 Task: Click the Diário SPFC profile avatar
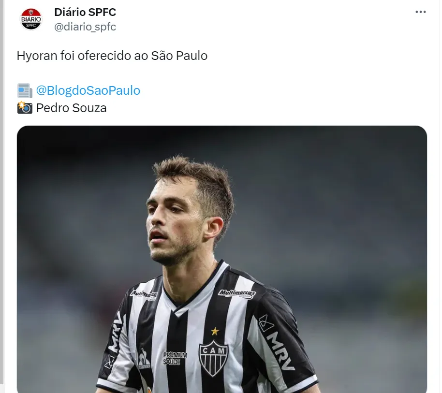coord(31,19)
